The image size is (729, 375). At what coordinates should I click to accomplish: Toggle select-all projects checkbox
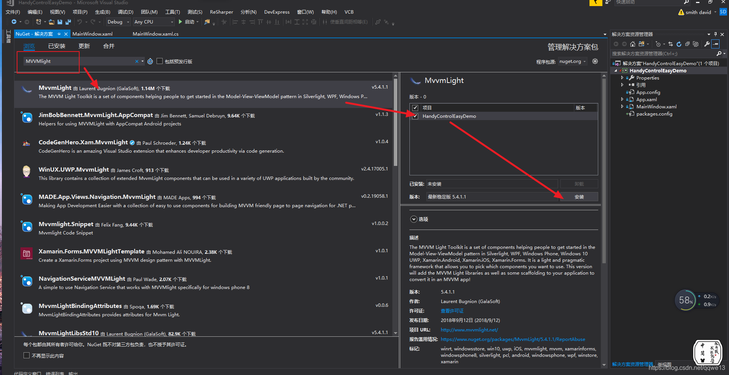(x=415, y=108)
